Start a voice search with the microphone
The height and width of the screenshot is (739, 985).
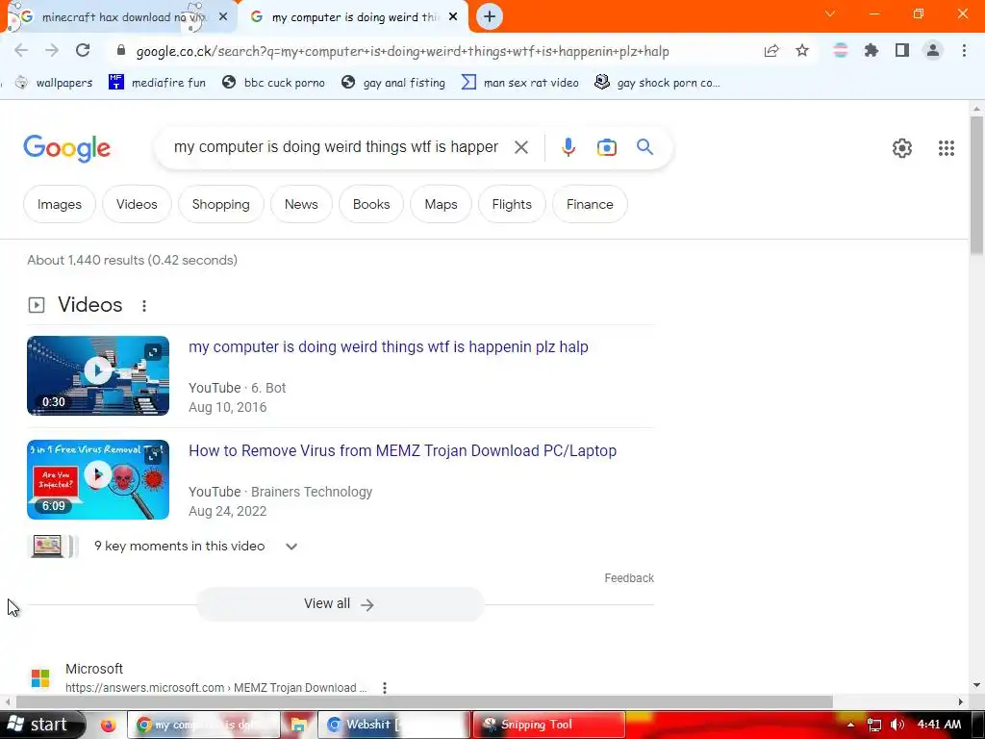[x=568, y=147]
